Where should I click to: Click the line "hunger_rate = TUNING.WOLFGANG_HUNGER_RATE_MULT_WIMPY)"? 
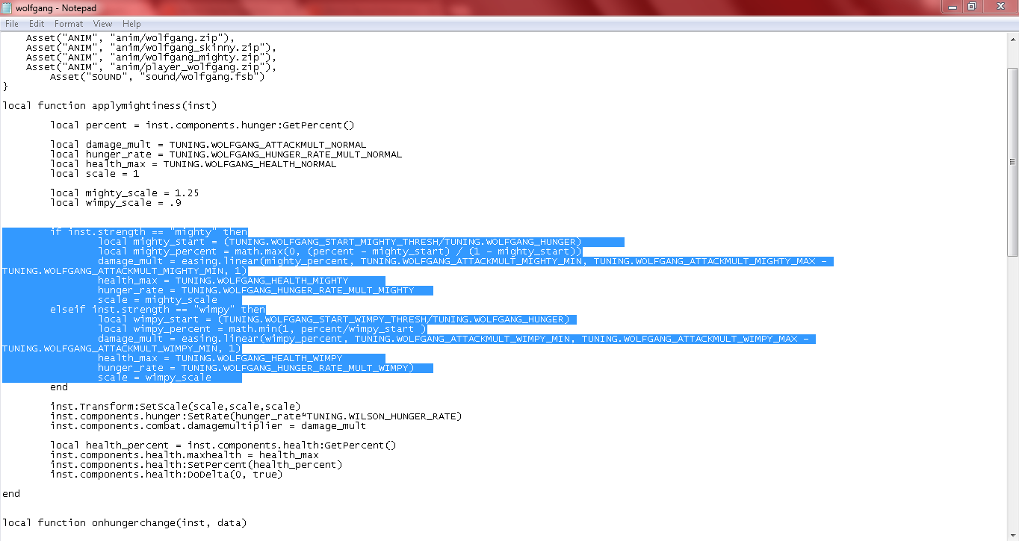click(256, 367)
